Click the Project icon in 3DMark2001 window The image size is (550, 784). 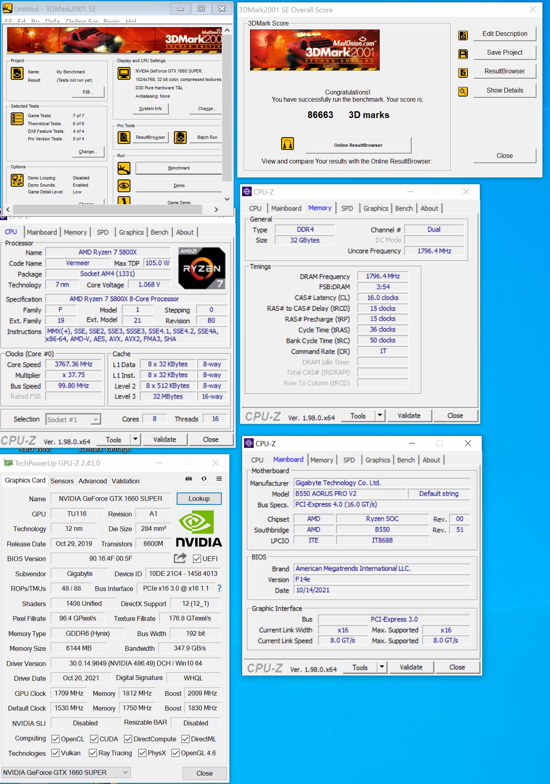click(17, 73)
